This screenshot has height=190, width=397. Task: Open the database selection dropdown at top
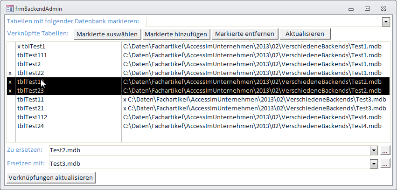386,22
